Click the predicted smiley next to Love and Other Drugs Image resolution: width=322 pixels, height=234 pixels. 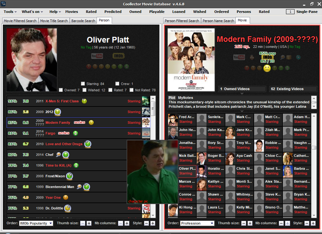[88, 144]
